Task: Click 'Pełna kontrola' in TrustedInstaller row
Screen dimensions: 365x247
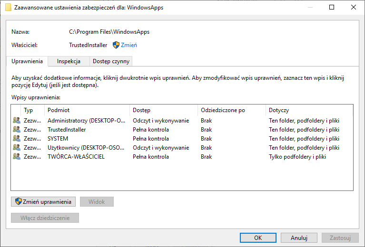Action: (x=150, y=129)
